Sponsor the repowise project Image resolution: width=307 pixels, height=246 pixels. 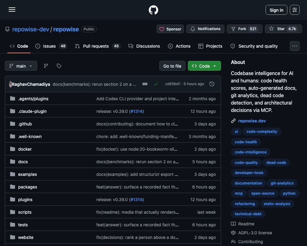click(x=170, y=29)
